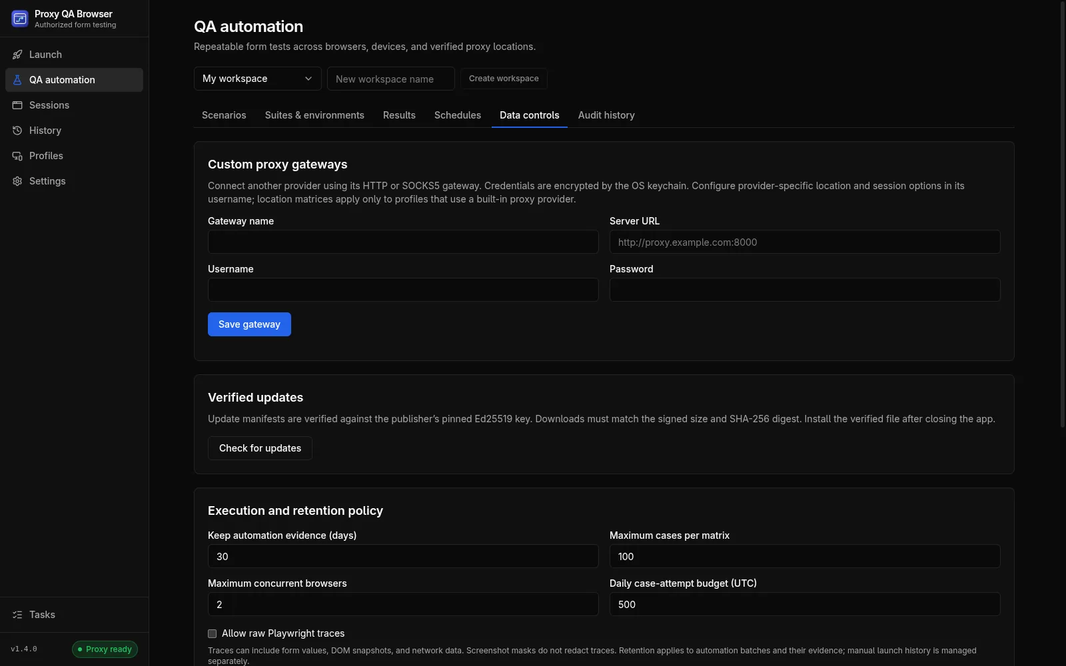Click the Sessions window icon in the sidebar
1066x666 pixels.
tap(17, 105)
